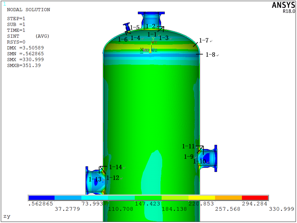The image size is (297, 223).
Task: Click the SMXB=351.39 value
Action: [24, 66]
